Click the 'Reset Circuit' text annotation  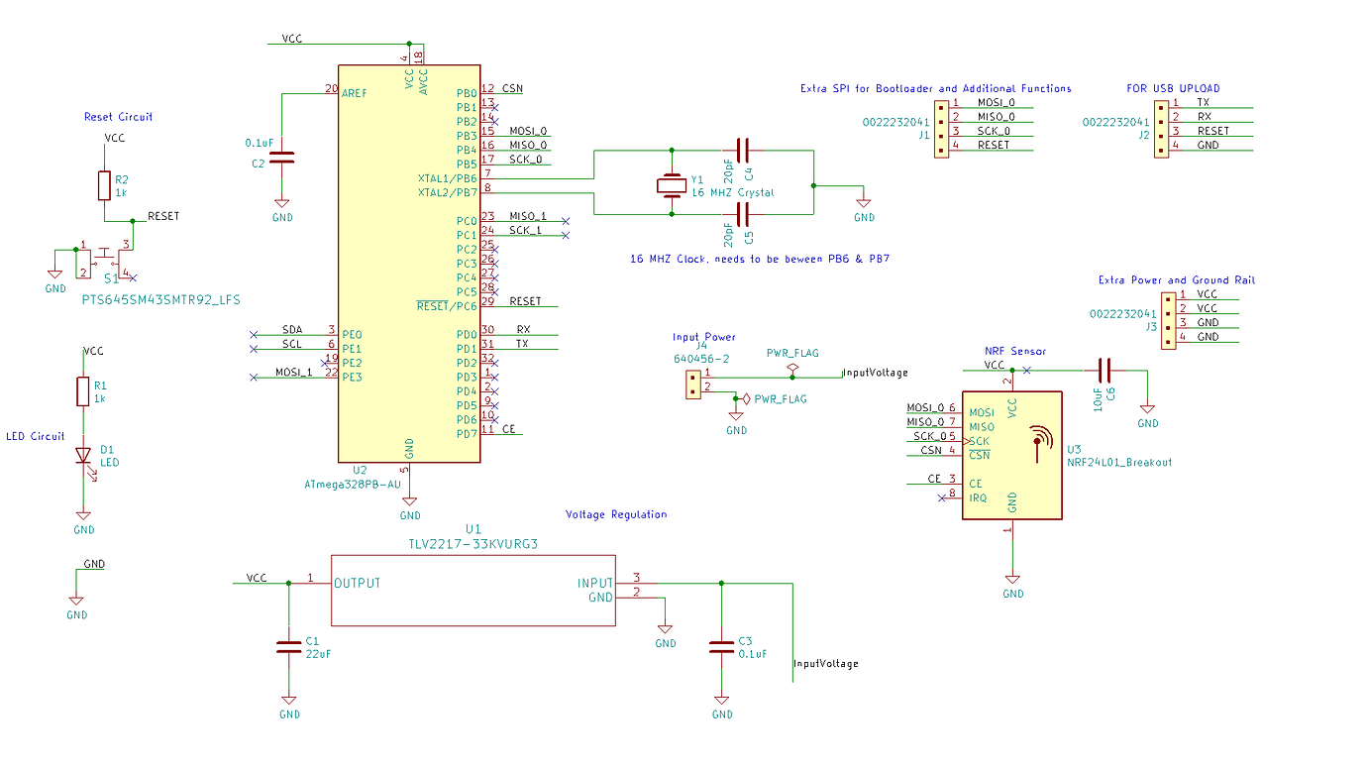[119, 117]
